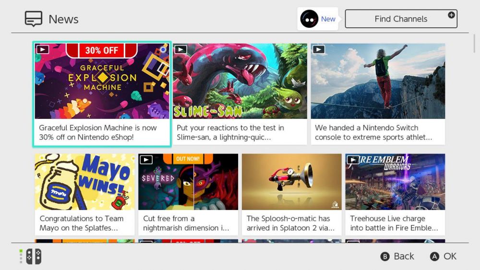
Task: Open the Find Channels button
Action: 401,19
